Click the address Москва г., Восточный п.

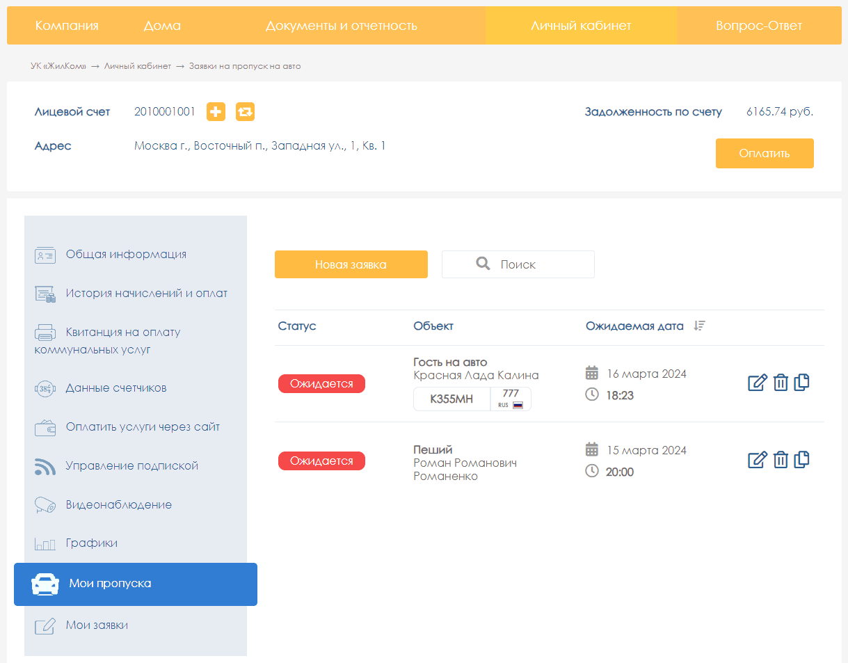click(260, 146)
